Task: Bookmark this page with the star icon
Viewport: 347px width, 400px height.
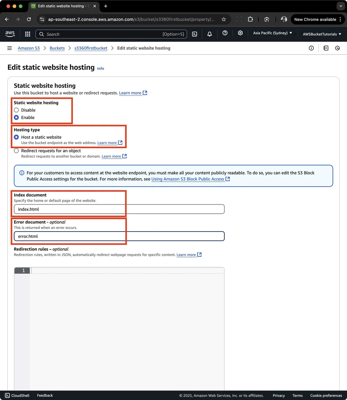Action: click(223, 19)
